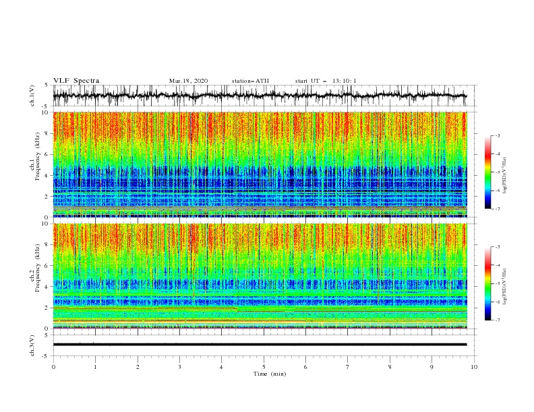This screenshot has height=412, width=534.
Task: Click the "4" minute tick on time axis
Action: click(x=222, y=367)
